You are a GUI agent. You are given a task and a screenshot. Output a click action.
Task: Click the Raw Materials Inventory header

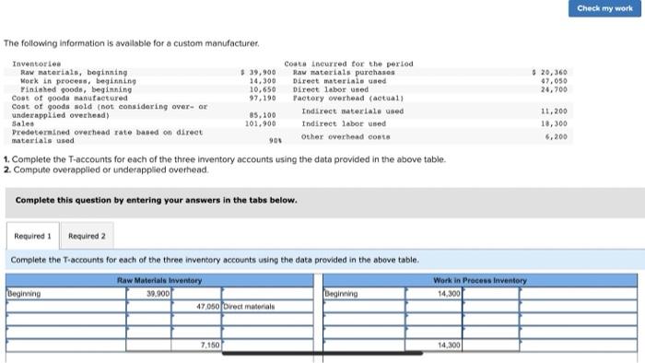pos(159,280)
